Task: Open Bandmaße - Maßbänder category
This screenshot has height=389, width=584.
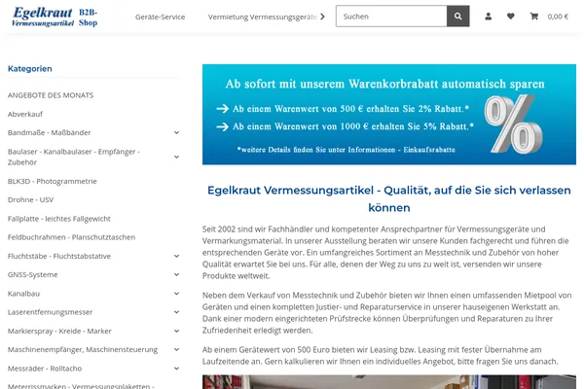Action: point(50,132)
